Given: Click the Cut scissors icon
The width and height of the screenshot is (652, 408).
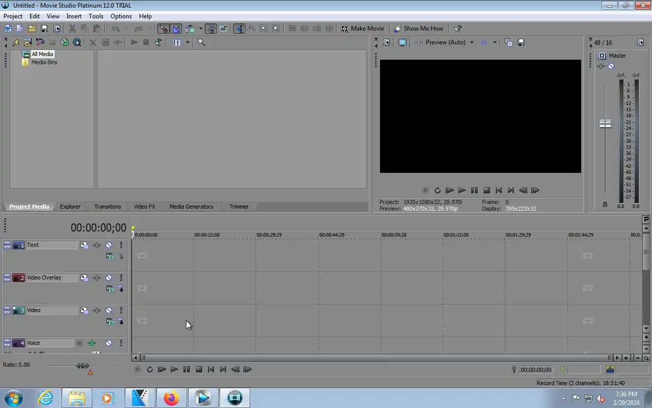Looking at the screenshot, I should 72,29.
